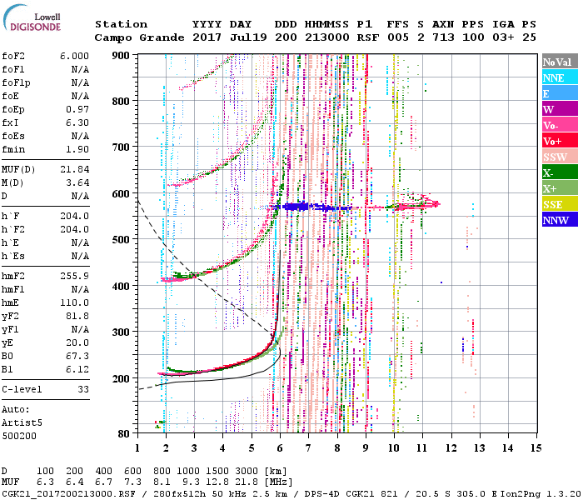583x500 pixels.
Task: Click the DPS-4D instrument label in footer
Action: (x=322, y=493)
